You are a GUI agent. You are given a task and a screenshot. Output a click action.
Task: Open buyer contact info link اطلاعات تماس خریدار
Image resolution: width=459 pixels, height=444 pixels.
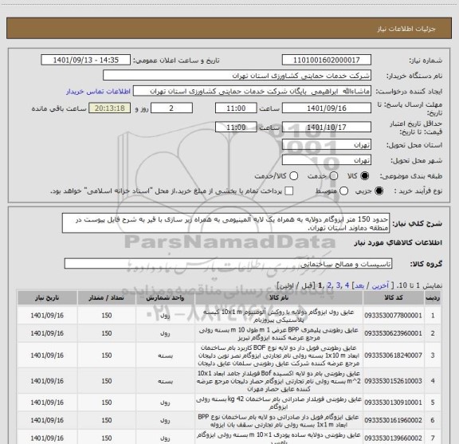tap(98, 92)
